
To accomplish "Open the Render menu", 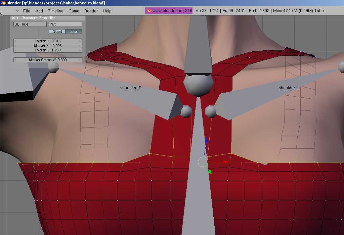I will point(91,11).
